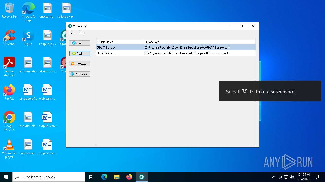Select the sellerpower image file on desktop
325x182 pixels.
point(67,11)
